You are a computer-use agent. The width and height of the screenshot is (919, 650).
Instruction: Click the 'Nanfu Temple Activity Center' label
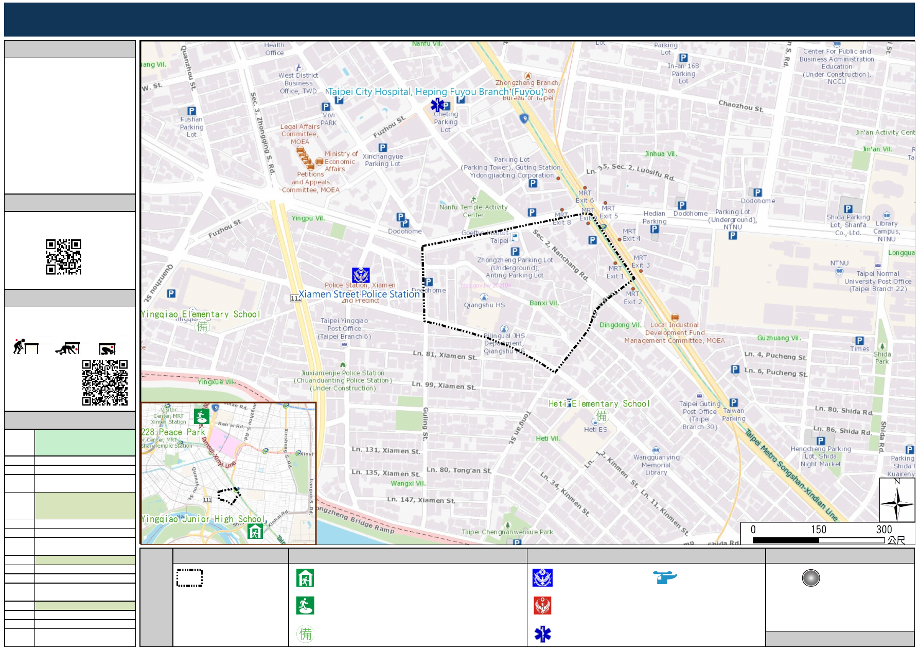coord(473,211)
